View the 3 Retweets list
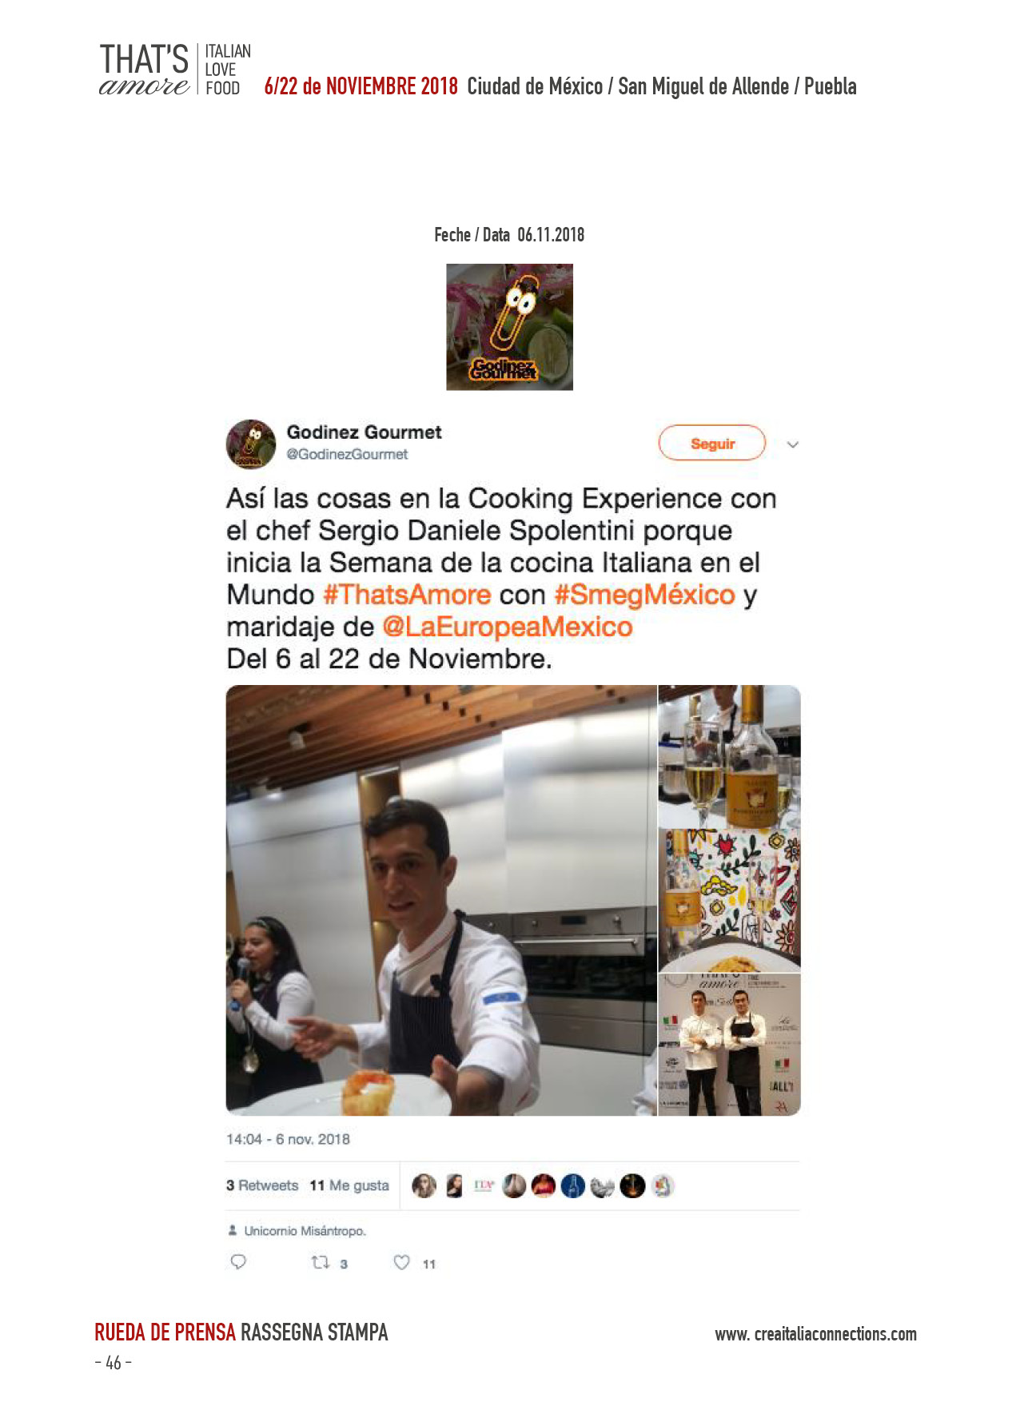The height and width of the screenshot is (1402, 1020). (261, 1185)
